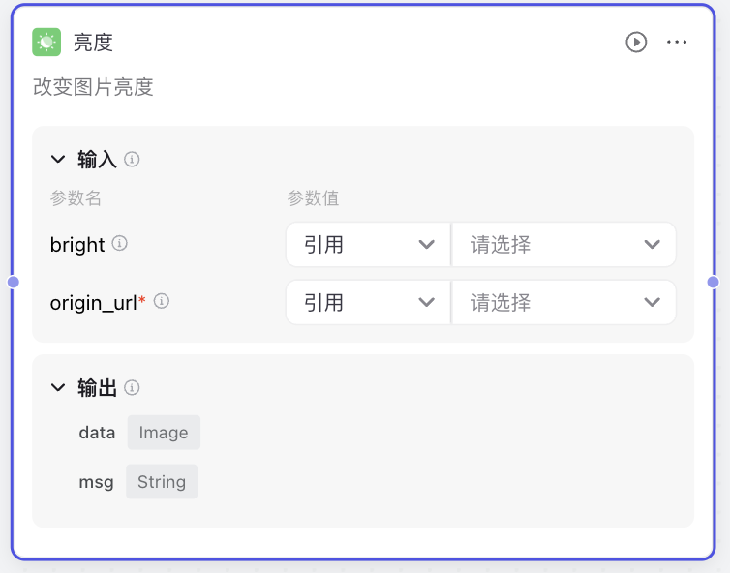This screenshot has width=730, height=573.
Task: Collapse the 输出 section chevron
Action: click(x=58, y=387)
